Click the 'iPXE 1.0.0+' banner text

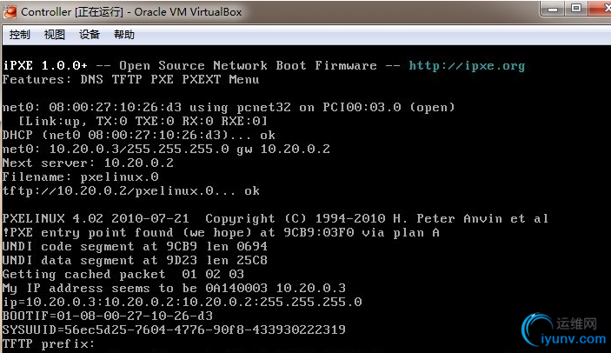[x=45, y=65]
